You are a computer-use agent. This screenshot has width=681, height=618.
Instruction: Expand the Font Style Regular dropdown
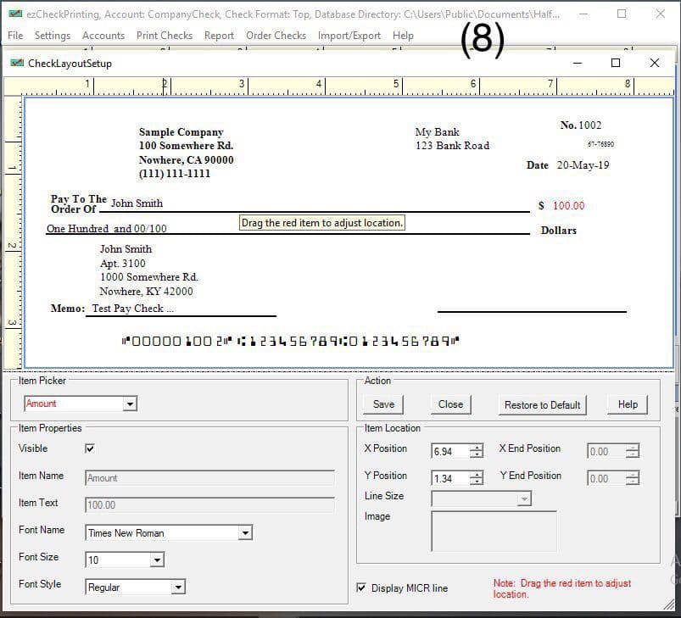click(178, 587)
